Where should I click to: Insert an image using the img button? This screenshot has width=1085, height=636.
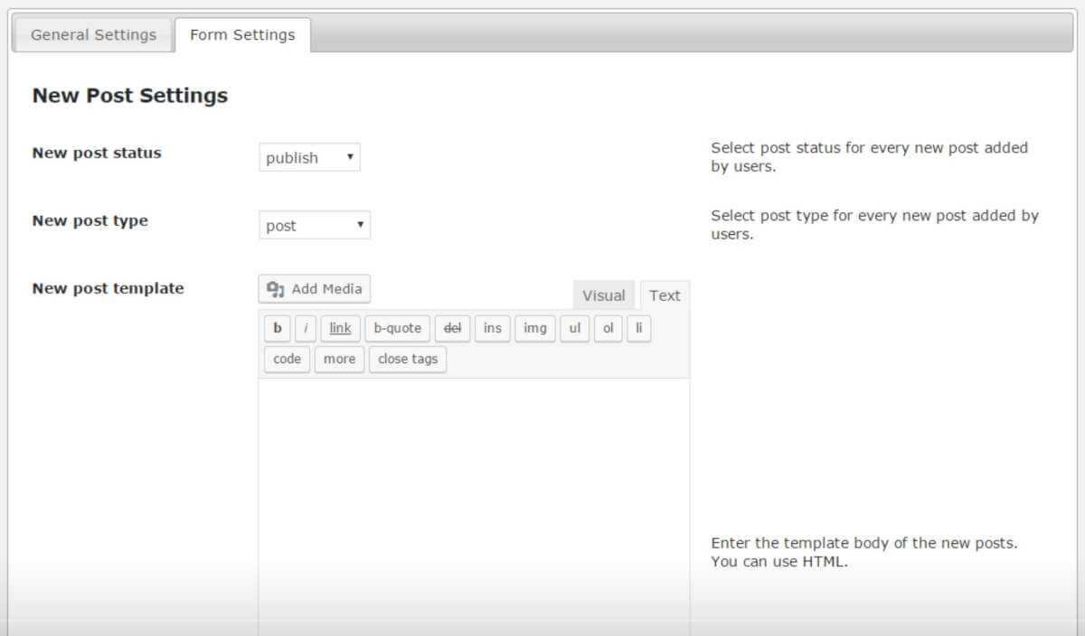[x=534, y=328]
